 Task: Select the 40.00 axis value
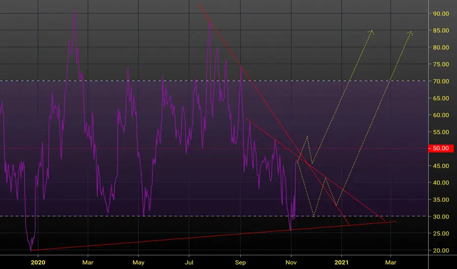(x=441, y=182)
